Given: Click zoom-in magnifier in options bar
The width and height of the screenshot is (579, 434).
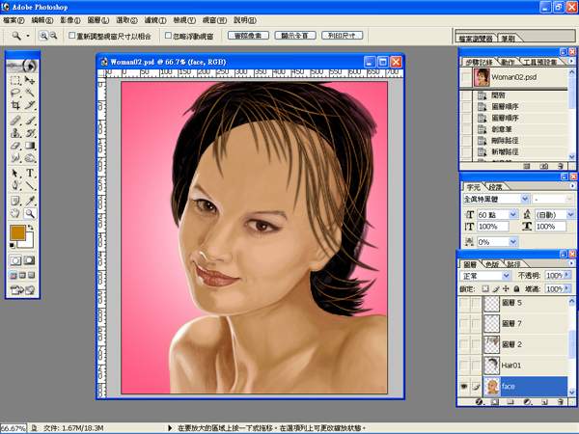Looking at the screenshot, I should point(43,36).
